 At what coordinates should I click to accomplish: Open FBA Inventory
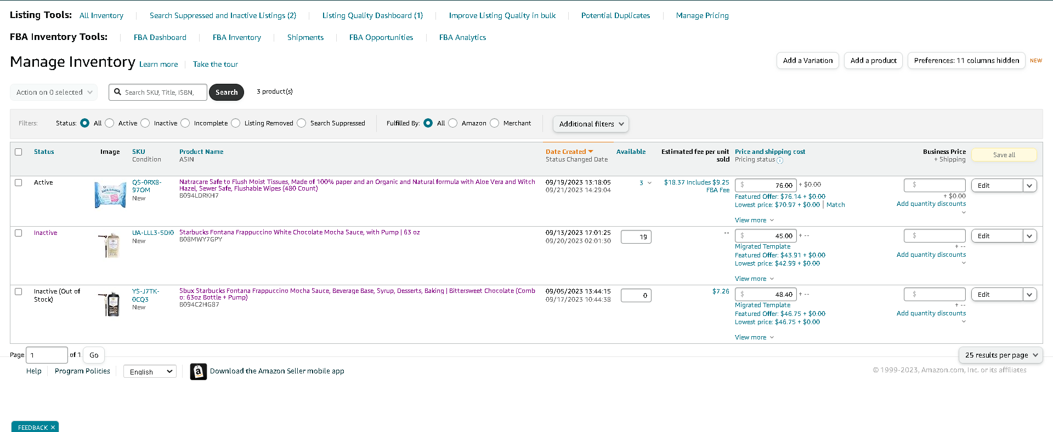click(237, 37)
